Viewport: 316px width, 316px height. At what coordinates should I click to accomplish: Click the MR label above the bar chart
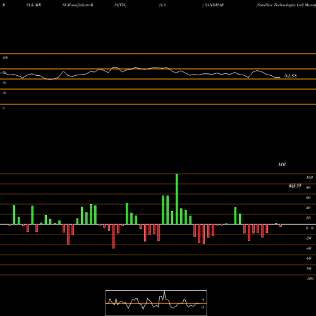[x=282, y=164]
